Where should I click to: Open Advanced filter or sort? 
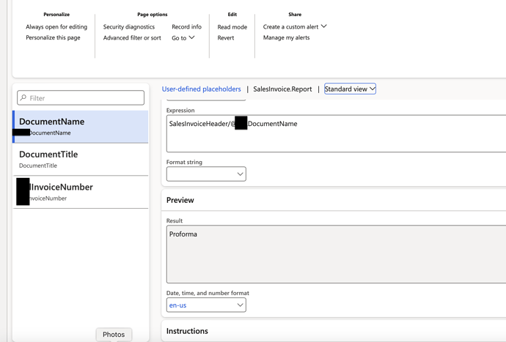pyautogui.click(x=132, y=38)
